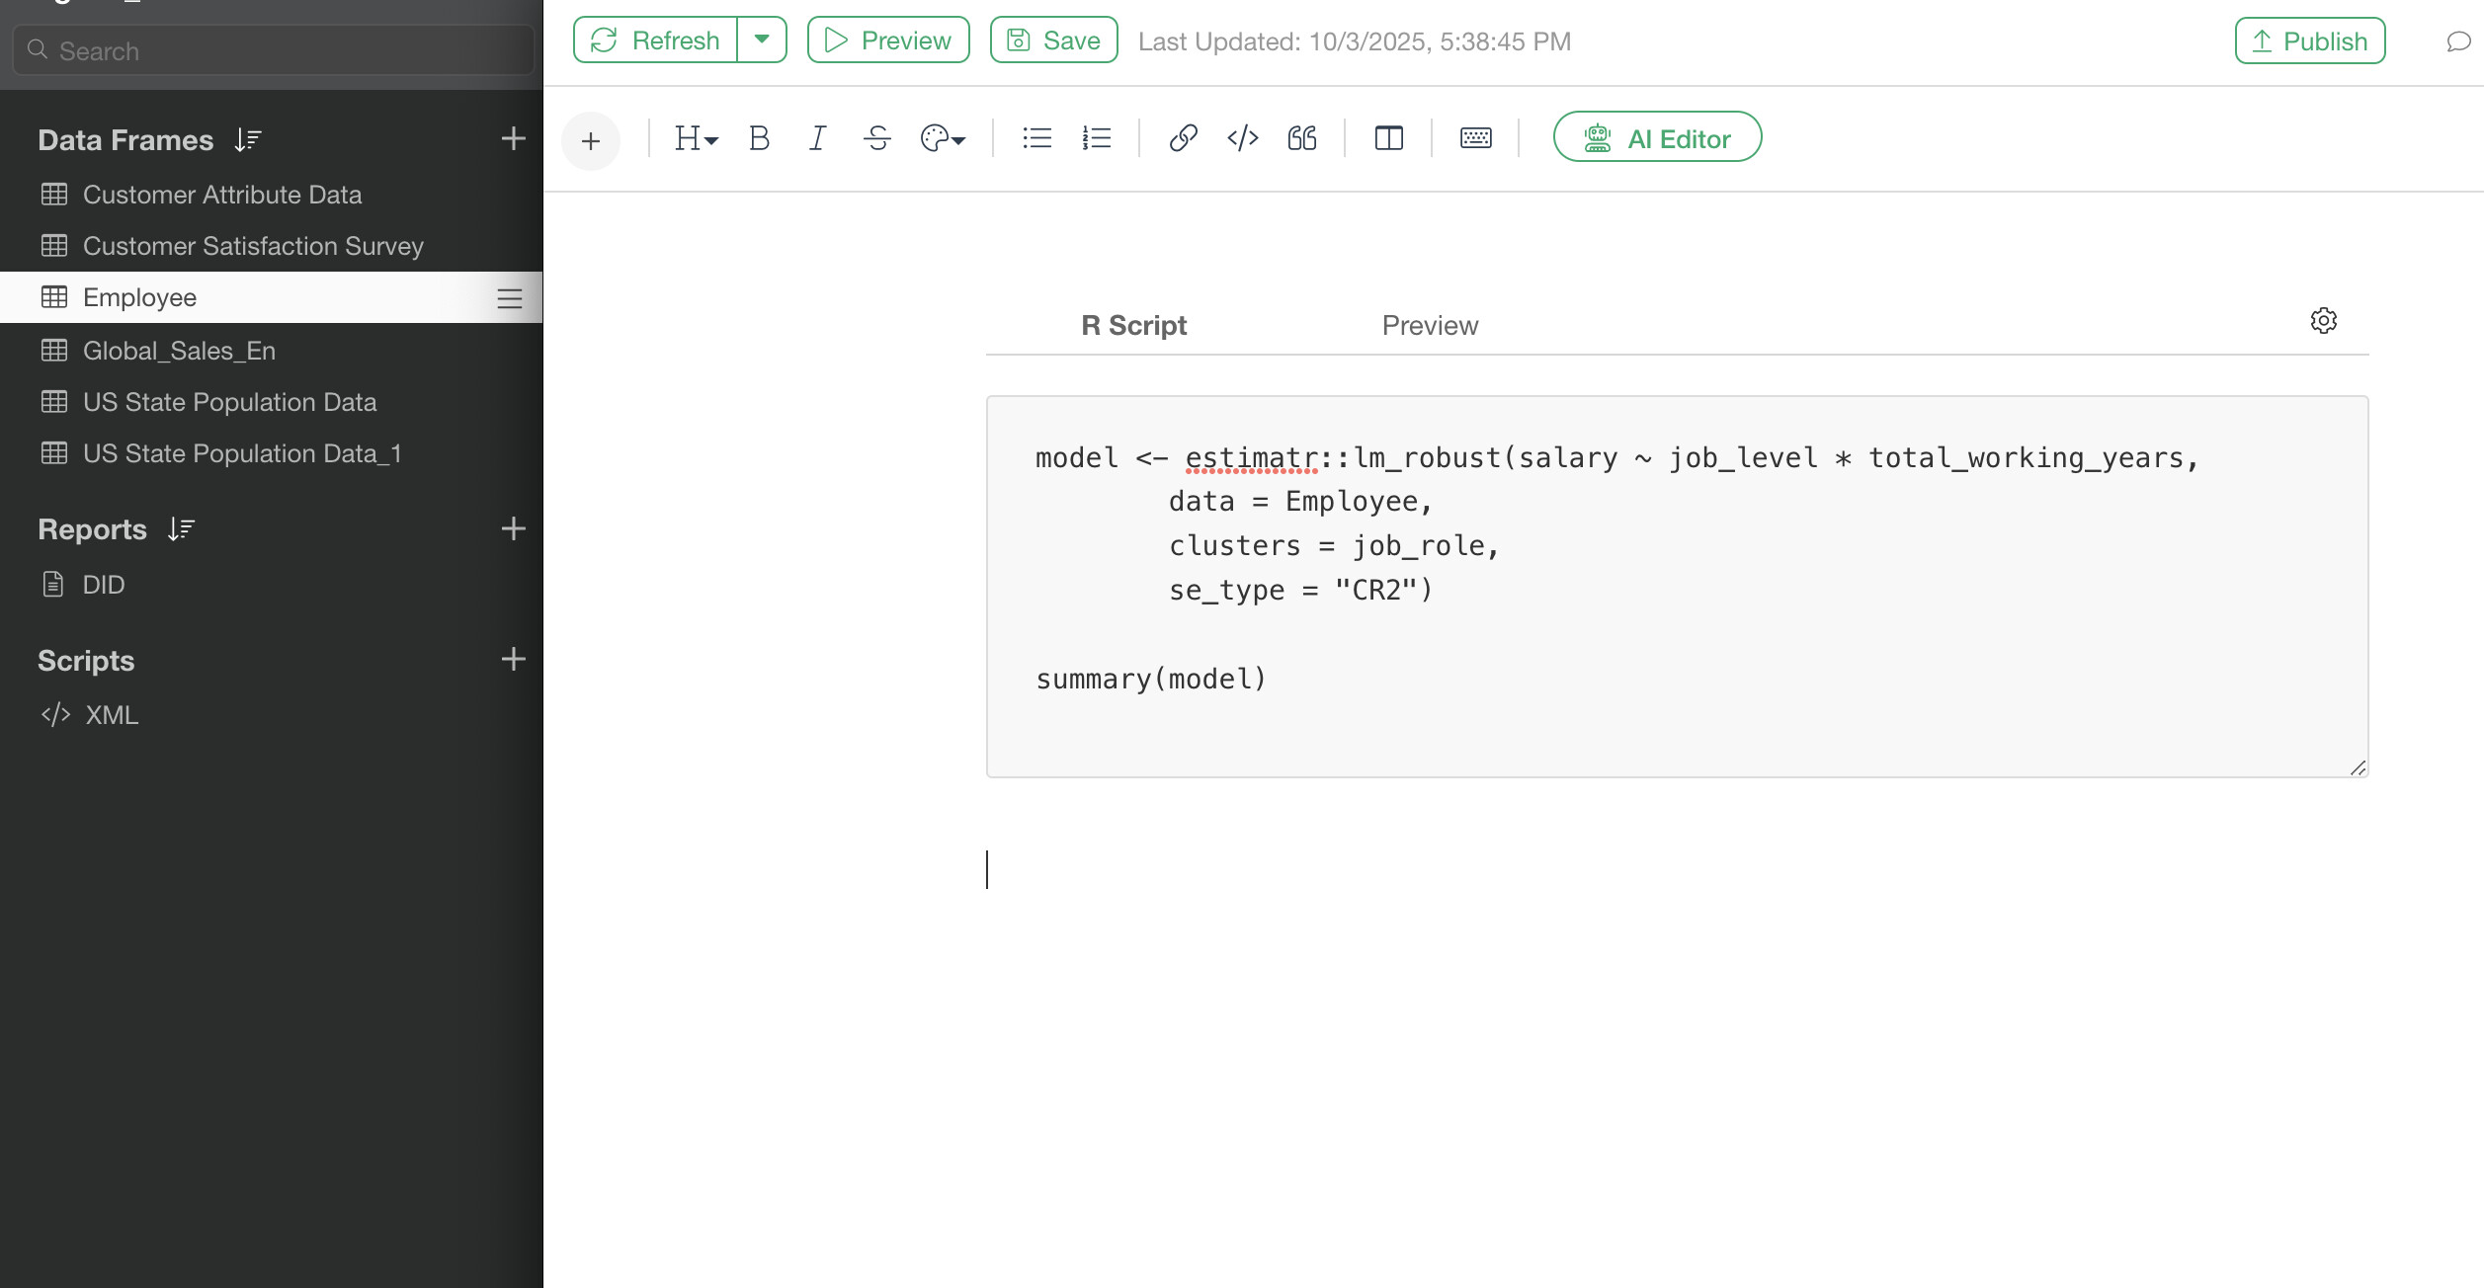Screen dimensions: 2484x1288
Task: Sort the Data Frames list
Action: tap(248, 140)
